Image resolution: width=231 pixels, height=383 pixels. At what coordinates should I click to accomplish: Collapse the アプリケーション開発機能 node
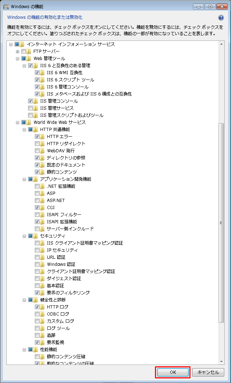(24, 179)
